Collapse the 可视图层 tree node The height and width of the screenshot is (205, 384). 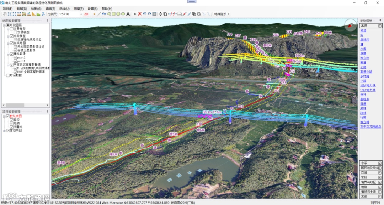4,25
